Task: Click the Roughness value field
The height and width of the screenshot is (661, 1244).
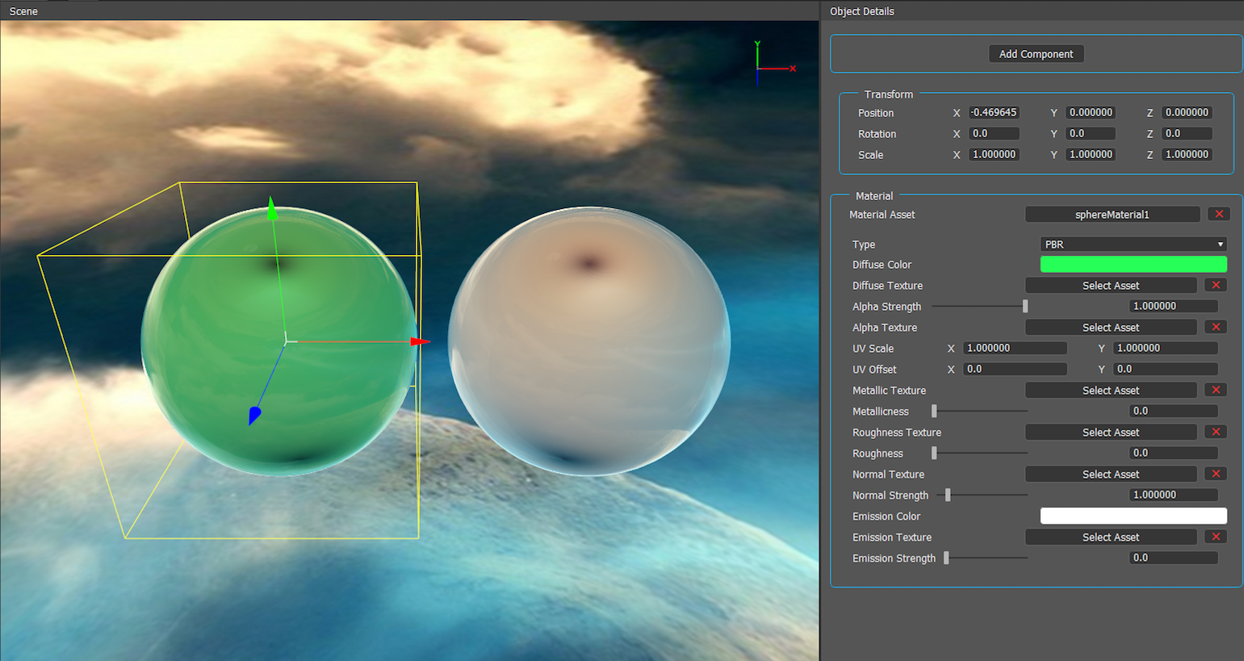Action: pyautogui.click(x=1173, y=453)
